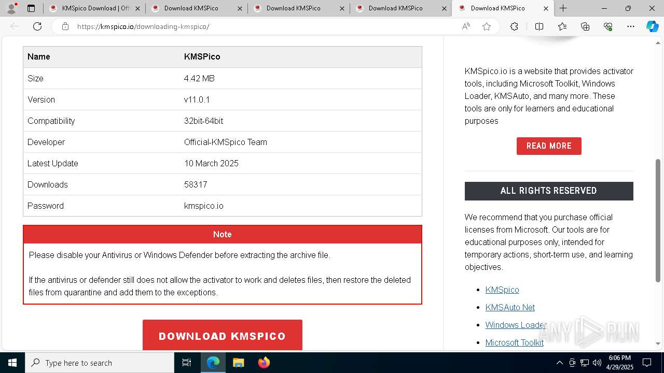
Task: Close the second Download KMSPico tab
Action: tap(240, 8)
